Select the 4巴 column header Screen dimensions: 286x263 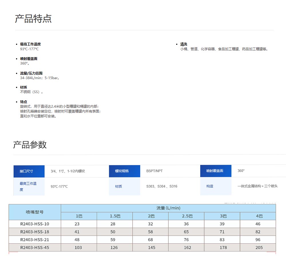point(258,216)
